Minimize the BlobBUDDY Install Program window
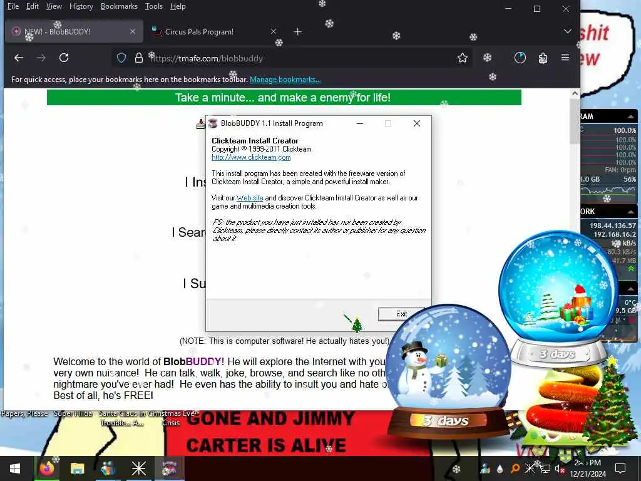This screenshot has height=481, width=641. [360, 123]
